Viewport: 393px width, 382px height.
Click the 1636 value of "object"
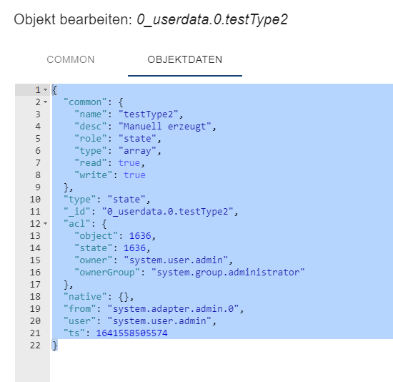pos(140,235)
